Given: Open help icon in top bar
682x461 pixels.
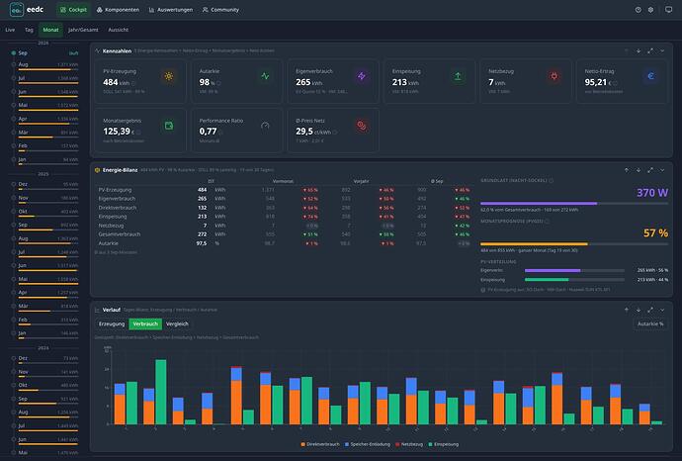Looking at the screenshot, I should click(639, 10).
